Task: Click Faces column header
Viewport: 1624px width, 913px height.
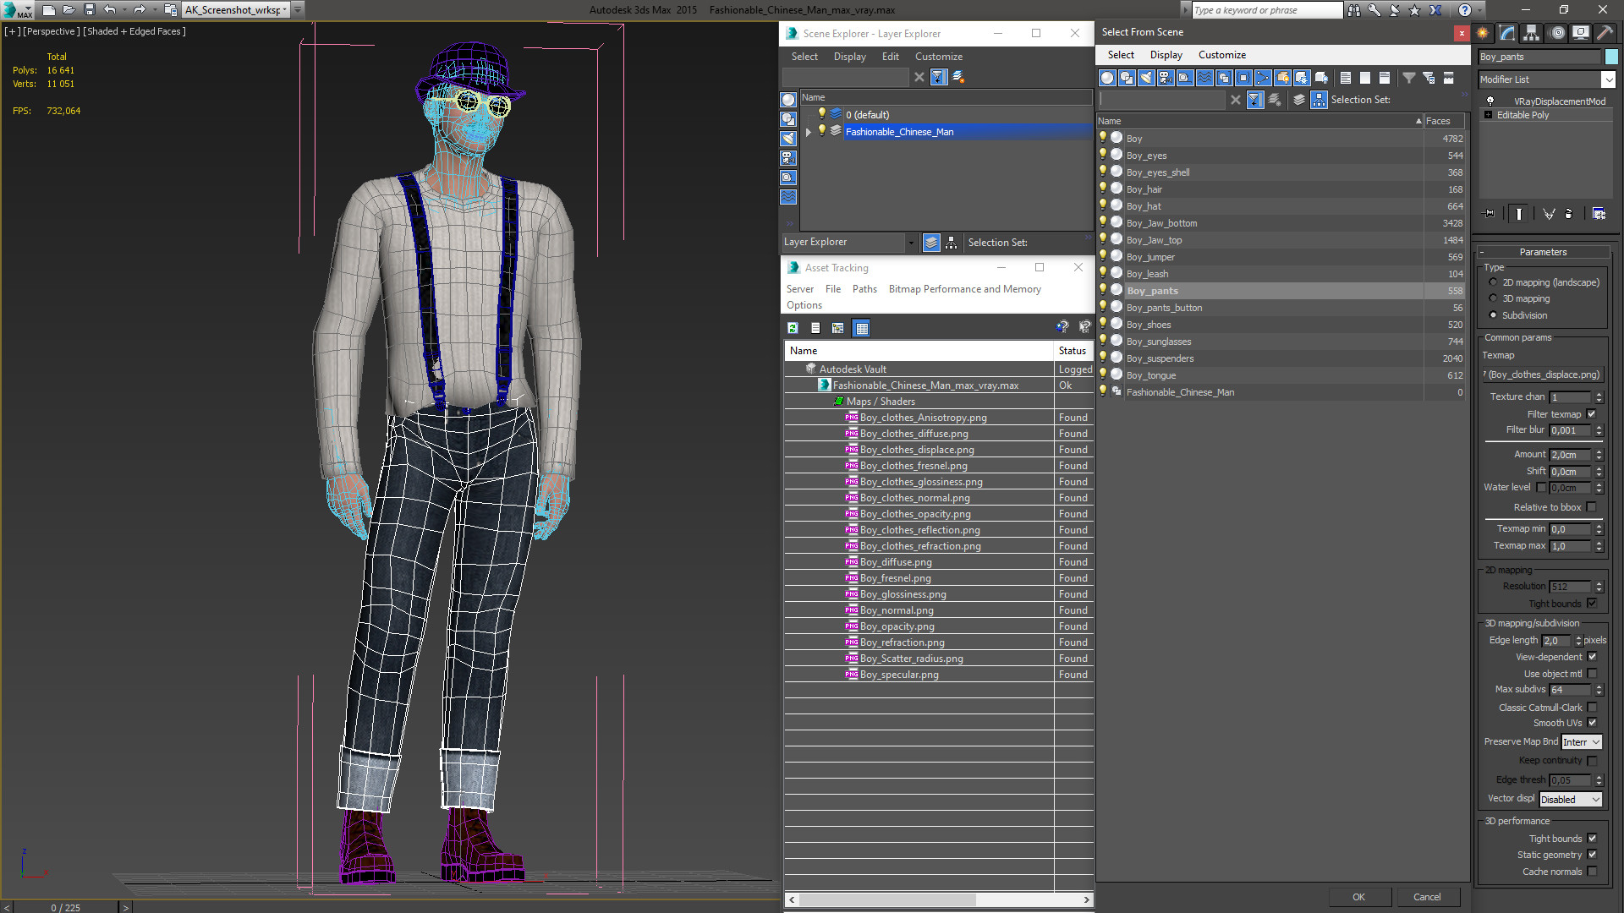Action: pos(1446,121)
